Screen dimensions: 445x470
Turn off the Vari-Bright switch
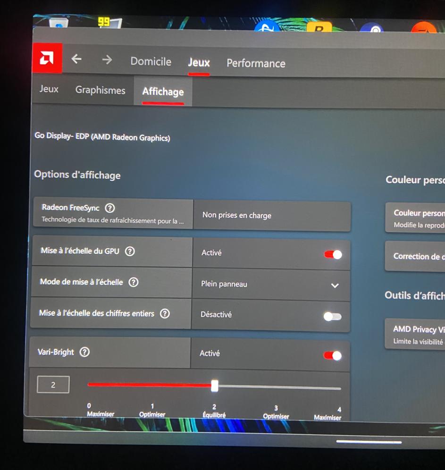click(x=332, y=356)
